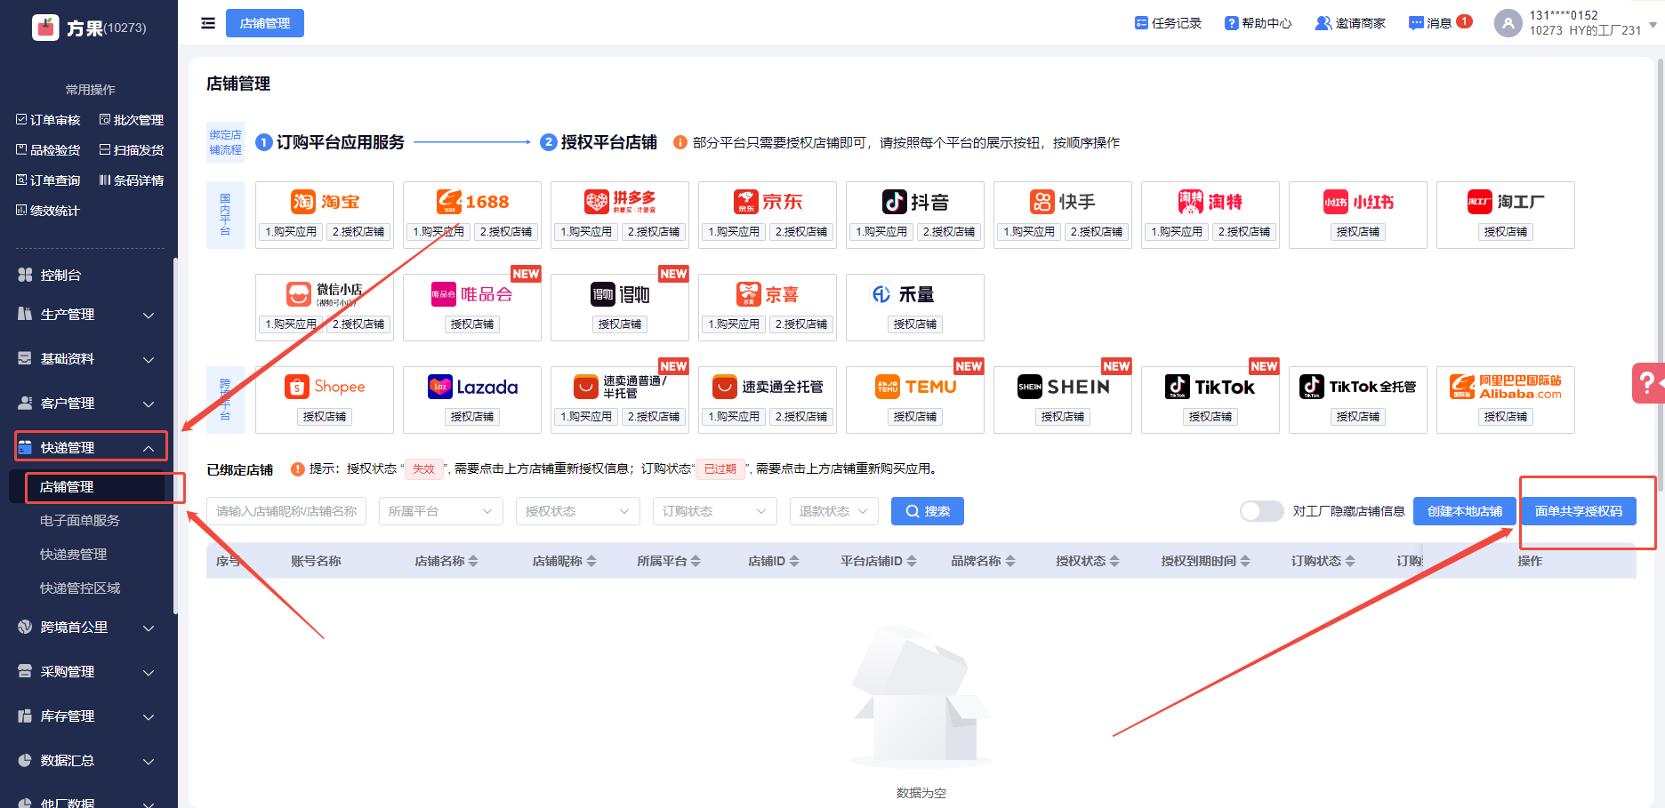Open the 帮助中心 help center icon
This screenshot has height=808, width=1665.
[1231, 23]
